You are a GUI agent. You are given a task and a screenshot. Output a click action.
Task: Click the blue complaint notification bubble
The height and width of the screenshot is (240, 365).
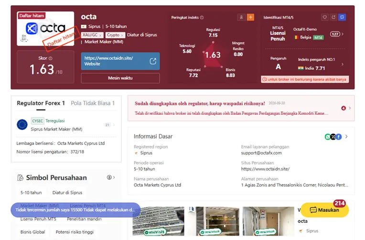click(75, 210)
